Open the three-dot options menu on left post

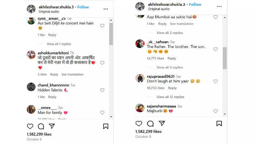(106, 9)
